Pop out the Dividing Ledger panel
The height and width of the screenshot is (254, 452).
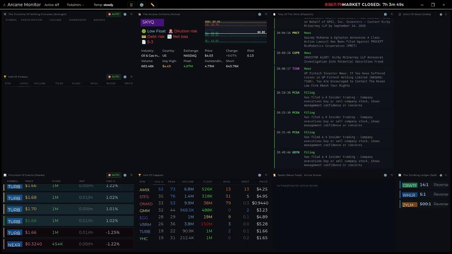[446, 175]
